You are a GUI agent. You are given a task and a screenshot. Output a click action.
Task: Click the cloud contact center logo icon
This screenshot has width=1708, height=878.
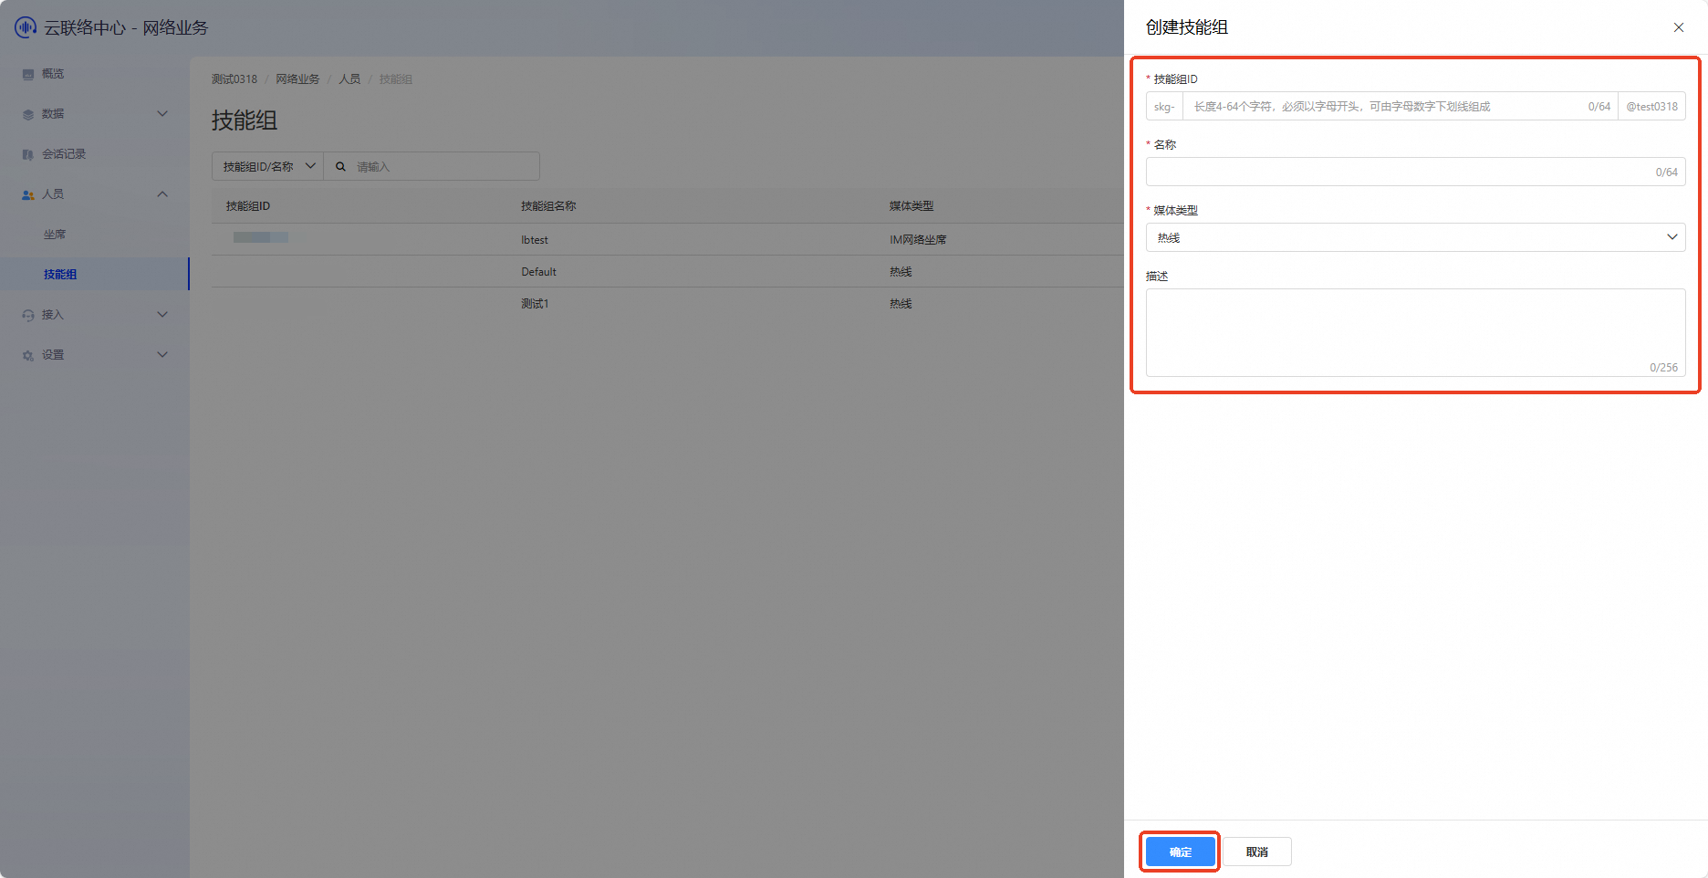pyautogui.click(x=26, y=27)
